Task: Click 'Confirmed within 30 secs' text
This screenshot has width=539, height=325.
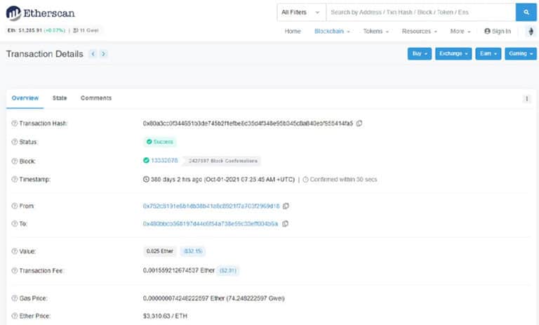Action: click(x=343, y=179)
